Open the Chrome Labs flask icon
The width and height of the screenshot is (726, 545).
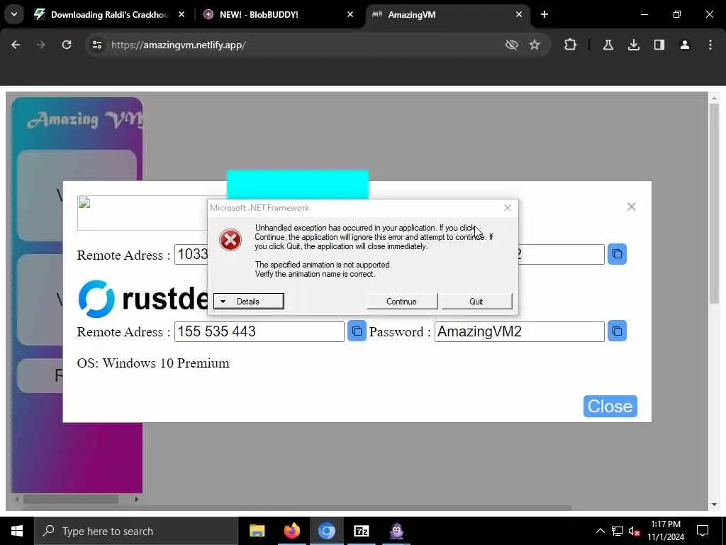[608, 45]
